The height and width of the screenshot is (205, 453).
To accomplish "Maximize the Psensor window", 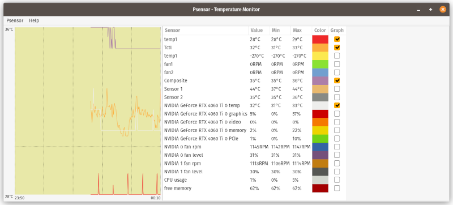I will (x=430, y=10).
